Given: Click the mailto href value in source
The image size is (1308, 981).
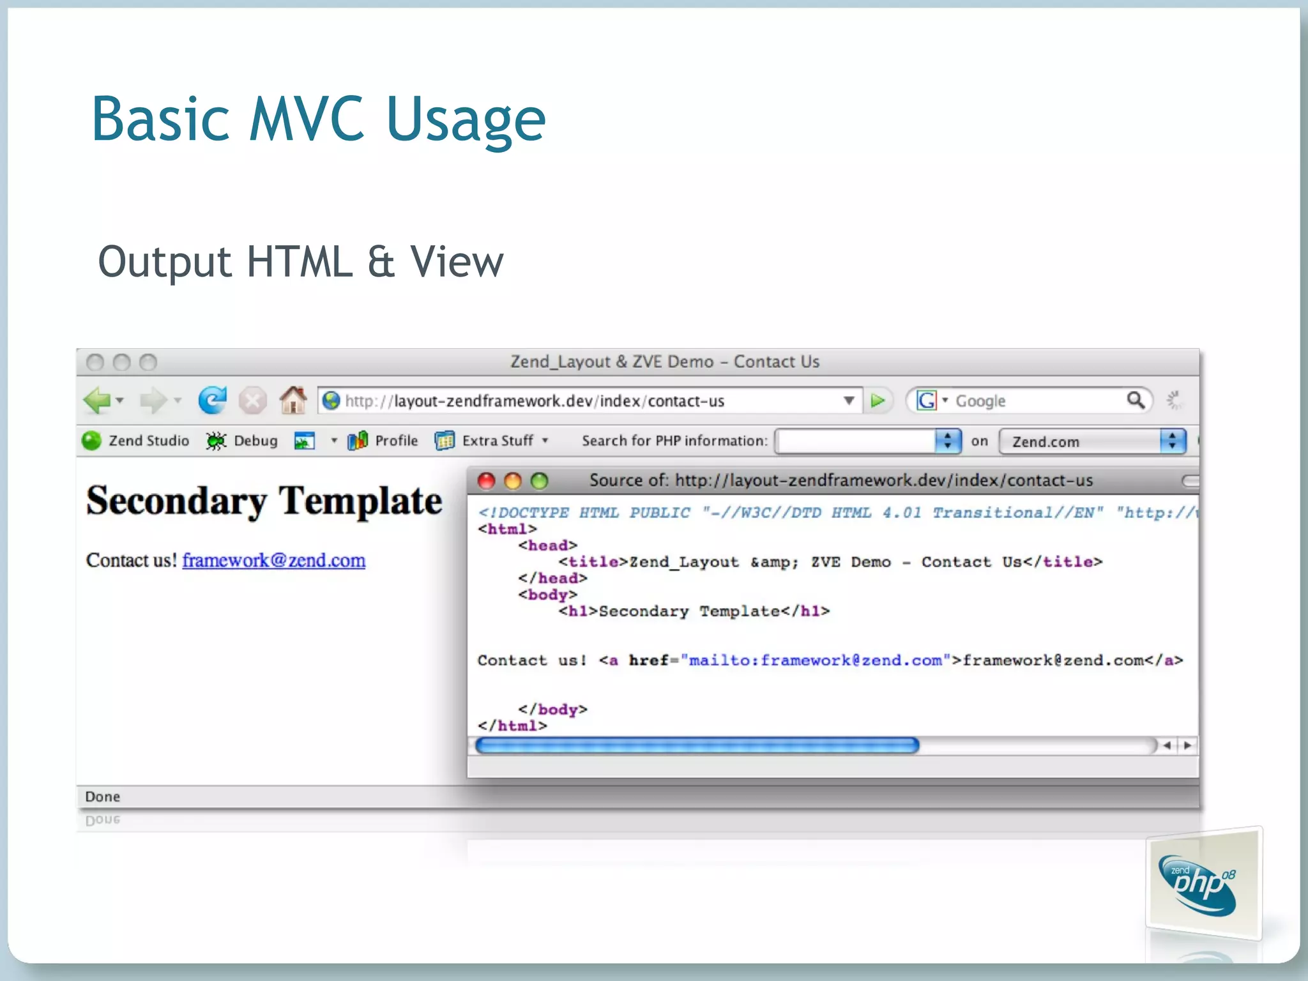Looking at the screenshot, I should coord(816,660).
